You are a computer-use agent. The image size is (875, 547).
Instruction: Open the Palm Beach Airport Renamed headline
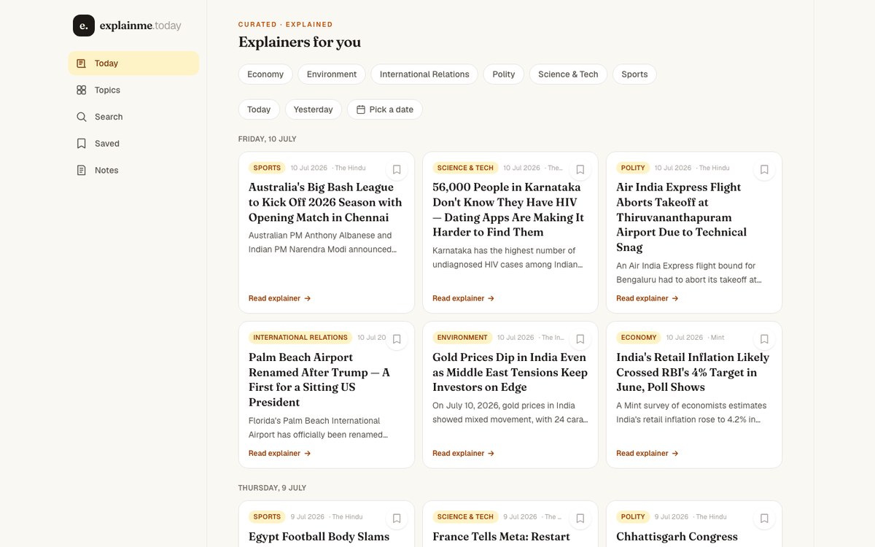(319, 379)
